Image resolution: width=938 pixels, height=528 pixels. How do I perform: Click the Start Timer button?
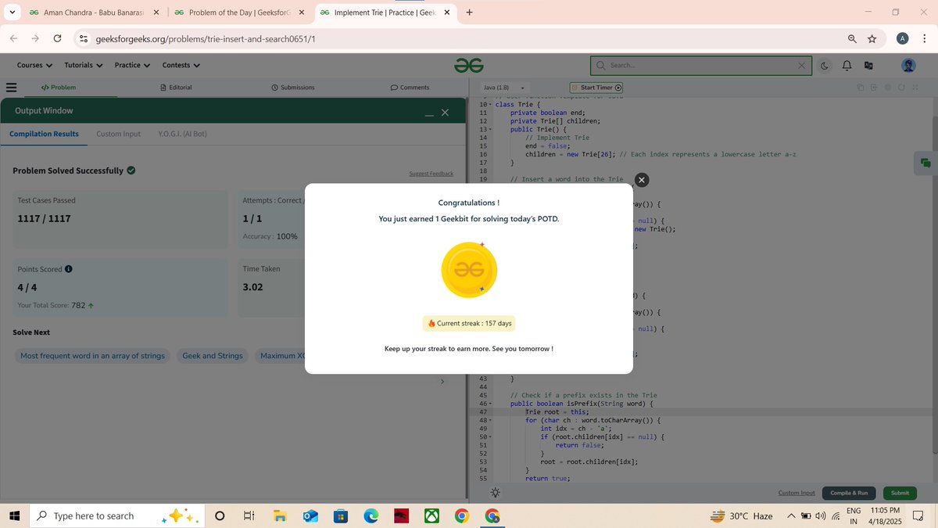596,88
